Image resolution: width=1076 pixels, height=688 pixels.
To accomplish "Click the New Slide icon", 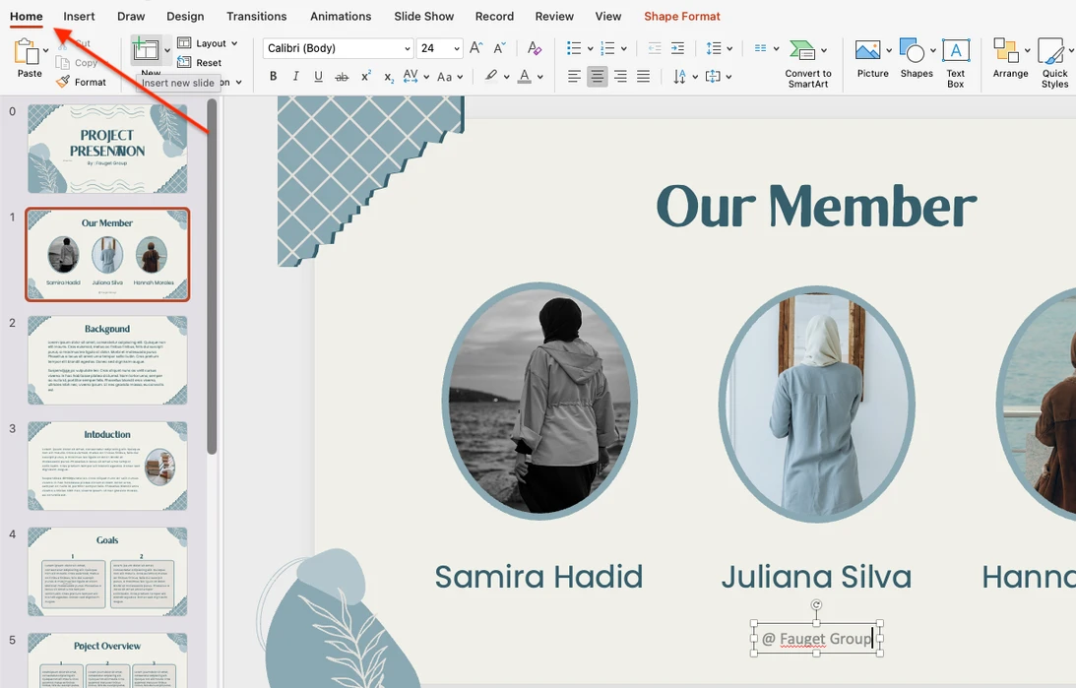I will click(x=147, y=50).
